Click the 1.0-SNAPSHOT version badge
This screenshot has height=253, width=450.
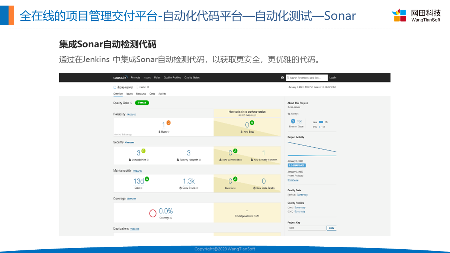297,165
